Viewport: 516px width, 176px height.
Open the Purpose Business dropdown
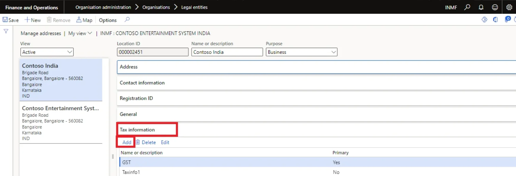point(301,52)
